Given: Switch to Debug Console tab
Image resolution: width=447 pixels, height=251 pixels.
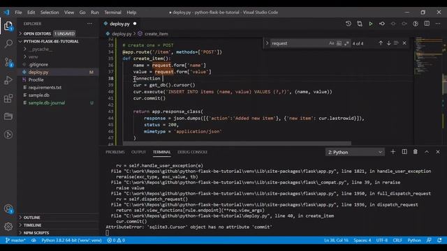Looking at the screenshot, I should 193,152.
